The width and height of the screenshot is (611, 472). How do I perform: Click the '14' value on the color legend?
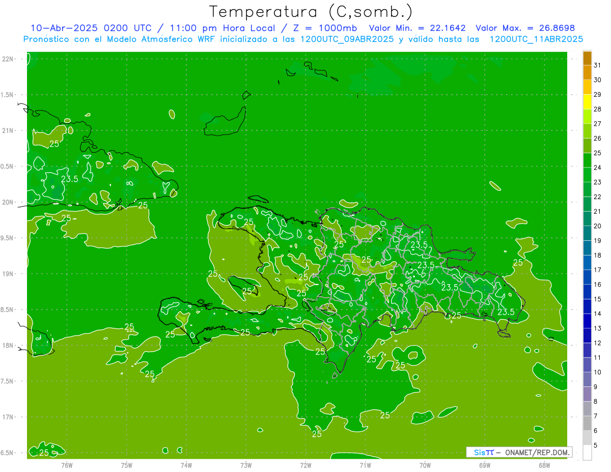click(x=598, y=313)
